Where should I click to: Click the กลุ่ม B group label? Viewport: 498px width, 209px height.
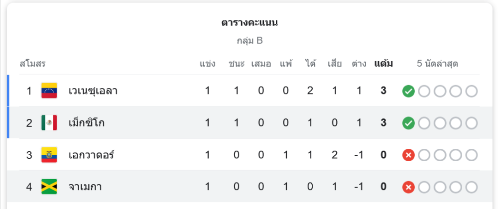click(249, 41)
